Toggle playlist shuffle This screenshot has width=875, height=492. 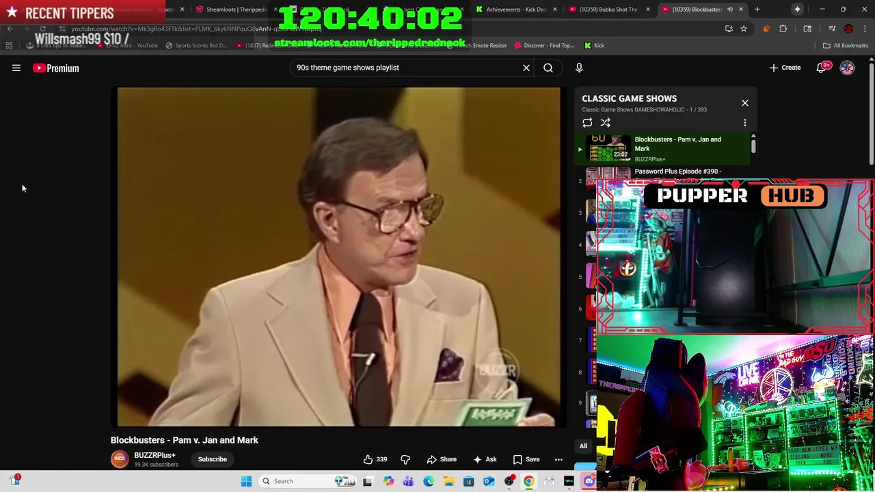(606, 123)
